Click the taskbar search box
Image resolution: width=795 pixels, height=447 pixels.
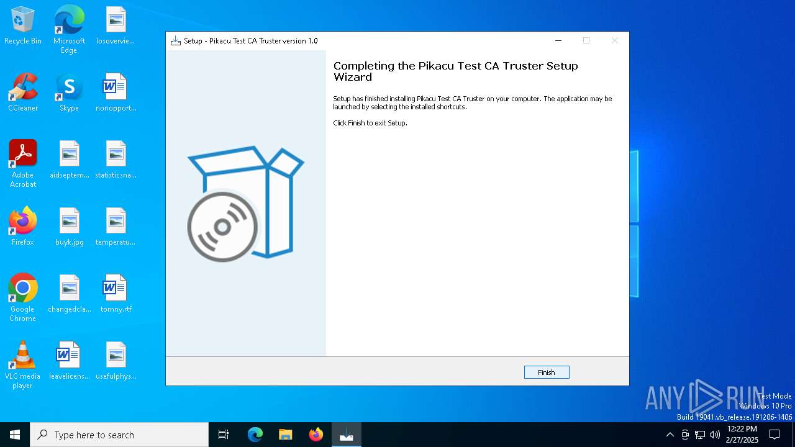click(119, 435)
